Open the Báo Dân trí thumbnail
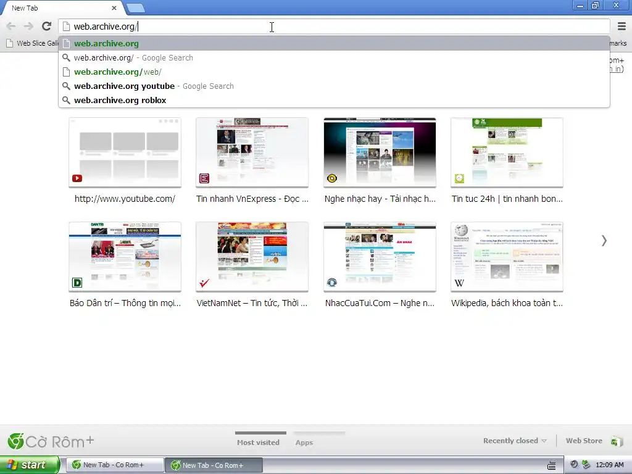632x474 pixels. (125, 257)
